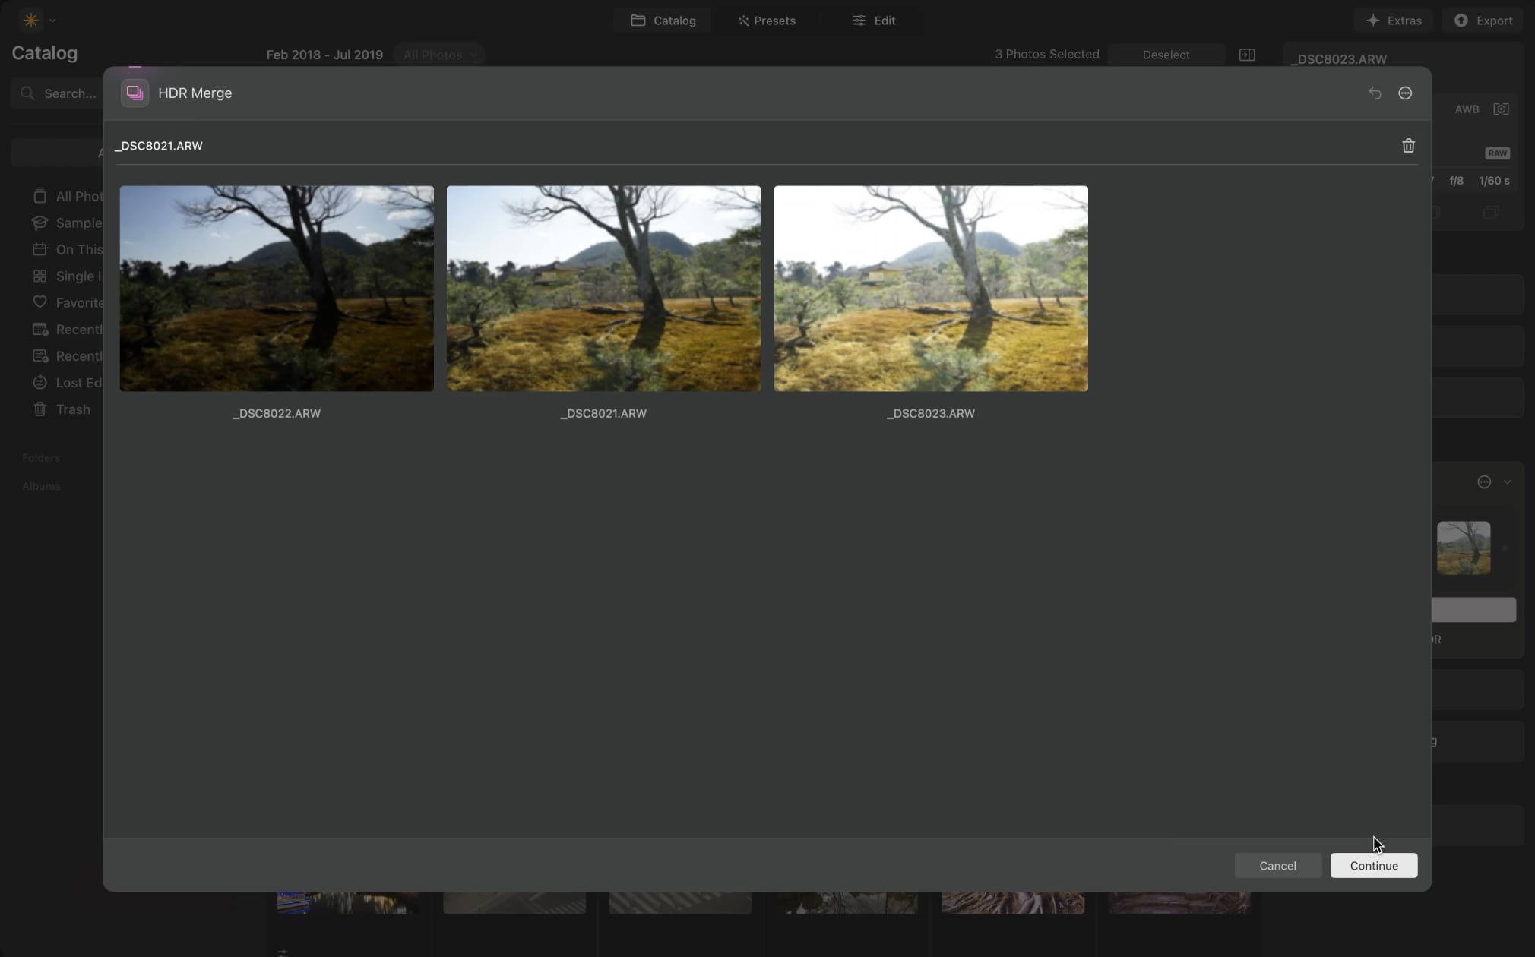Image resolution: width=1535 pixels, height=957 pixels.
Task: Click the HDR Merge stack icon
Action: tap(135, 93)
